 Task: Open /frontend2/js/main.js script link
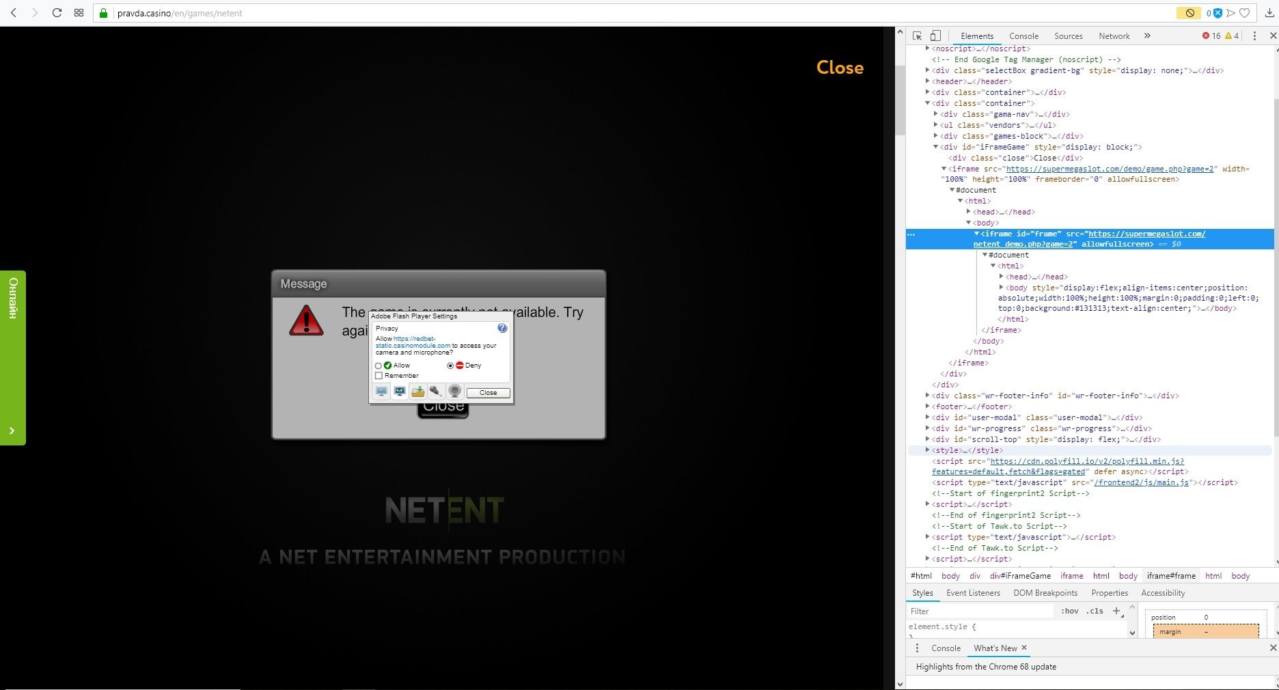pos(1142,482)
